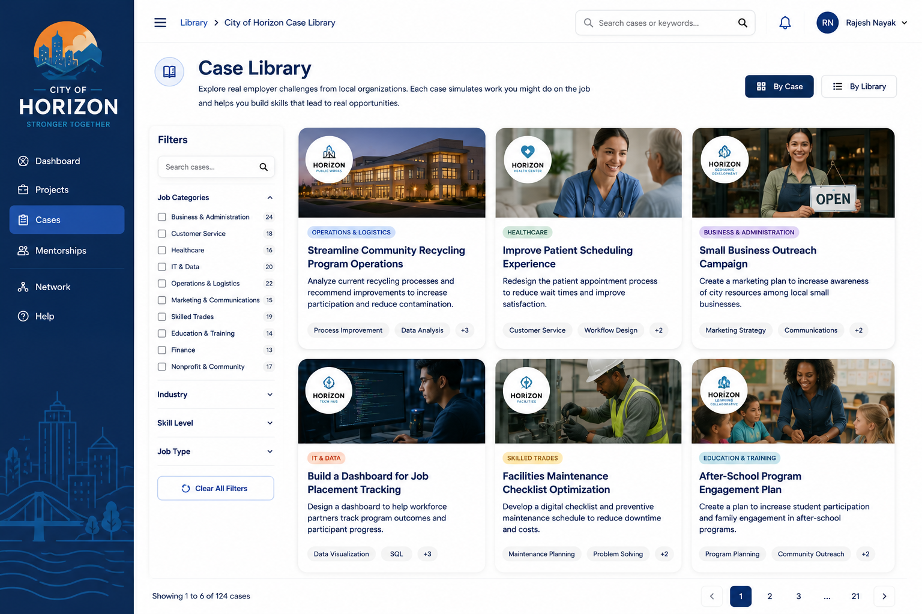Click the top search bar submit magnifier

pyautogui.click(x=743, y=23)
